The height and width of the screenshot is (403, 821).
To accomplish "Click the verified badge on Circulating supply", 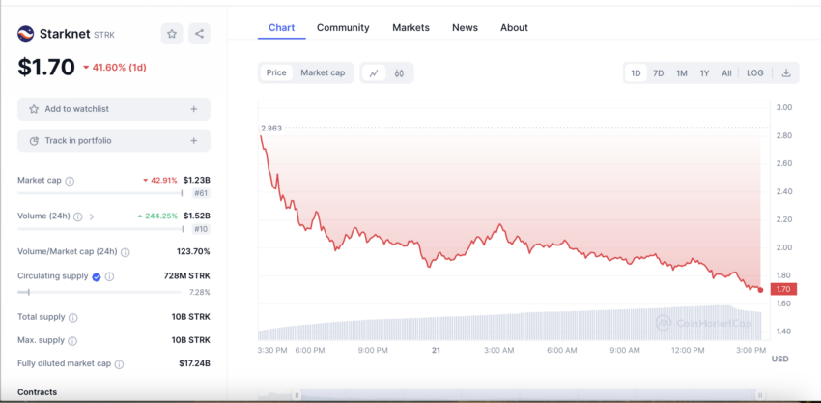I will (96, 276).
